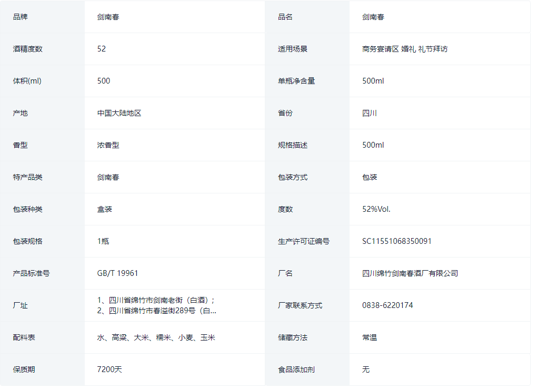
Task: Click the standard GB/T 19961
Action: coord(117,273)
